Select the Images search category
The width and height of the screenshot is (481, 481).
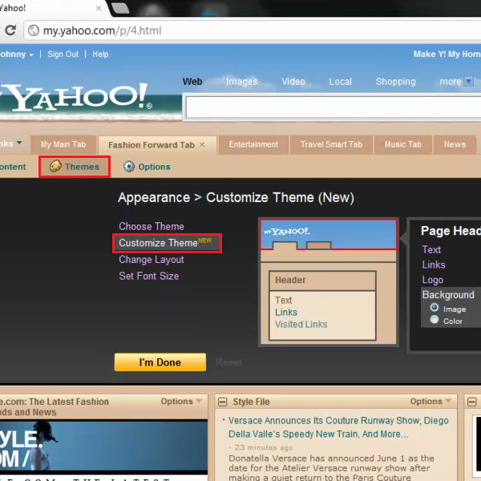242,82
